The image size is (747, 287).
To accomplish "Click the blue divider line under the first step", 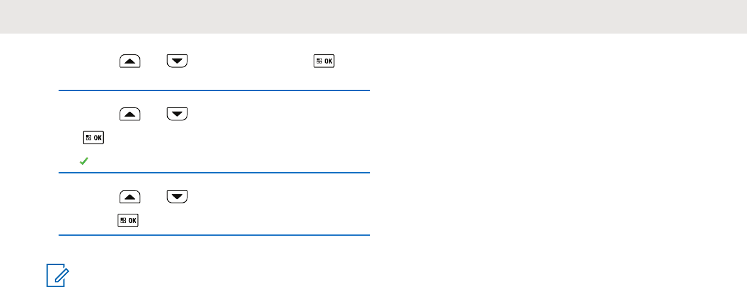I will tap(214, 90).
